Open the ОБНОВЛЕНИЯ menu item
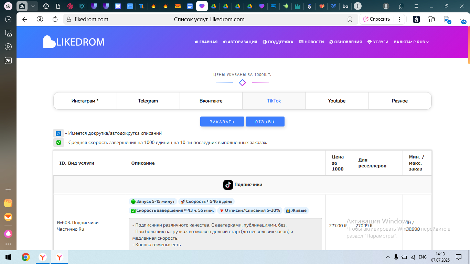 pos(345,42)
